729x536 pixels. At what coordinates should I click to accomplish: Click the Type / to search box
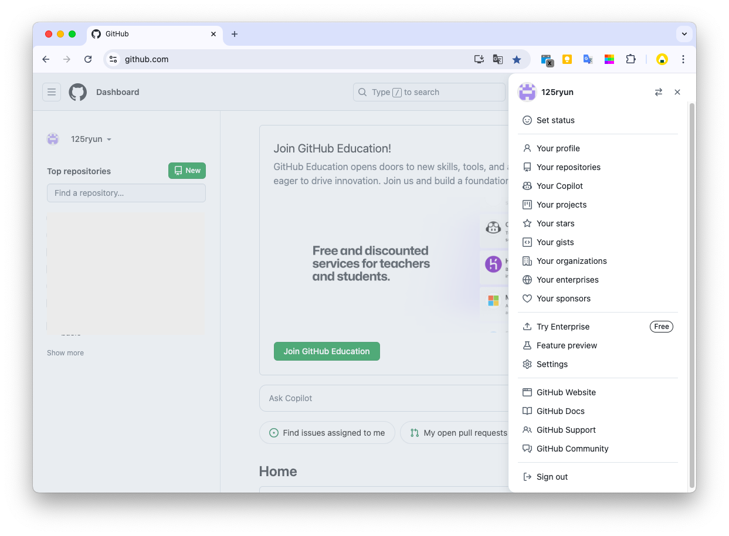pos(429,92)
